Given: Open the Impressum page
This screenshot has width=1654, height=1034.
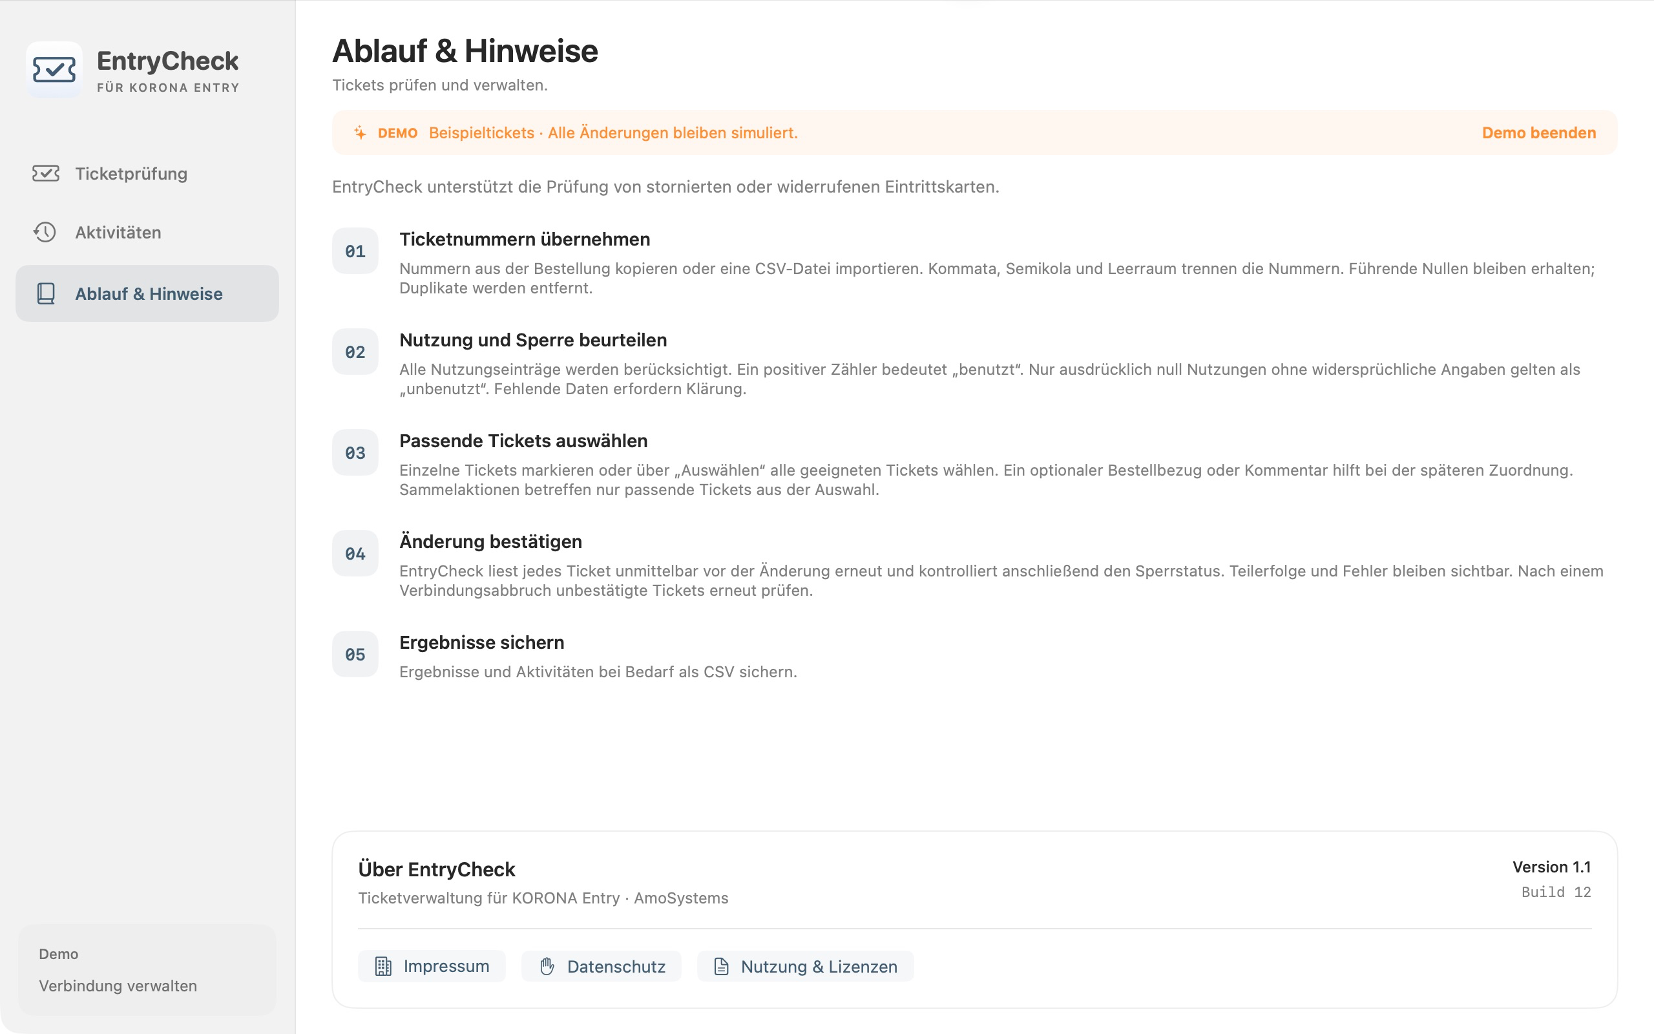Looking at the screenshot, I should tap(432, 966).
